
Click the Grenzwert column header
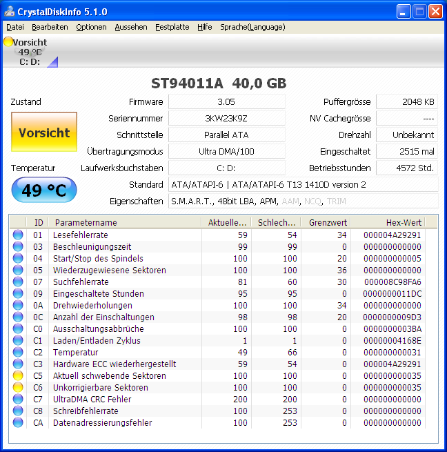pos(326,222)
